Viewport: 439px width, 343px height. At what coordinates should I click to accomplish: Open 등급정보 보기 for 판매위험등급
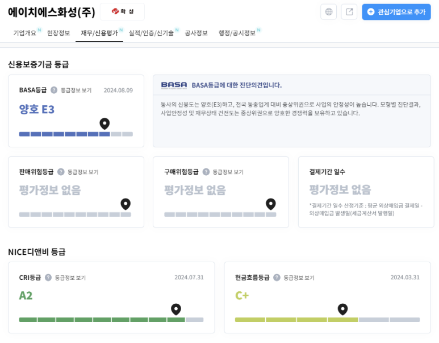click(x=83, y=172)
